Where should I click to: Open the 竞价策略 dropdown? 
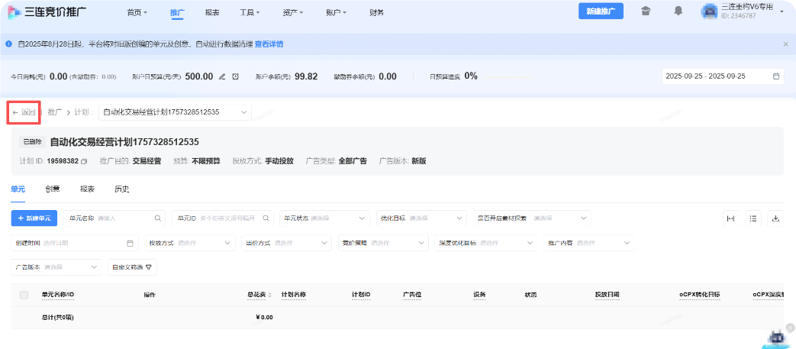click(x=383, y=243)
